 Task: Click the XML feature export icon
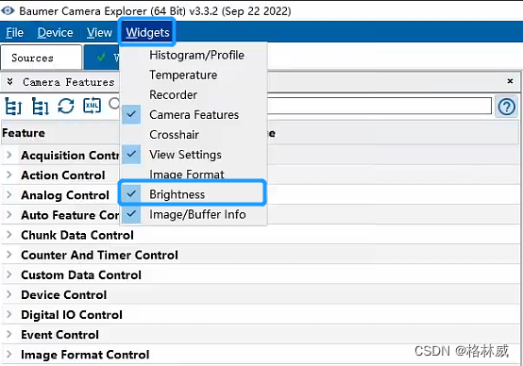click(93, 106)
